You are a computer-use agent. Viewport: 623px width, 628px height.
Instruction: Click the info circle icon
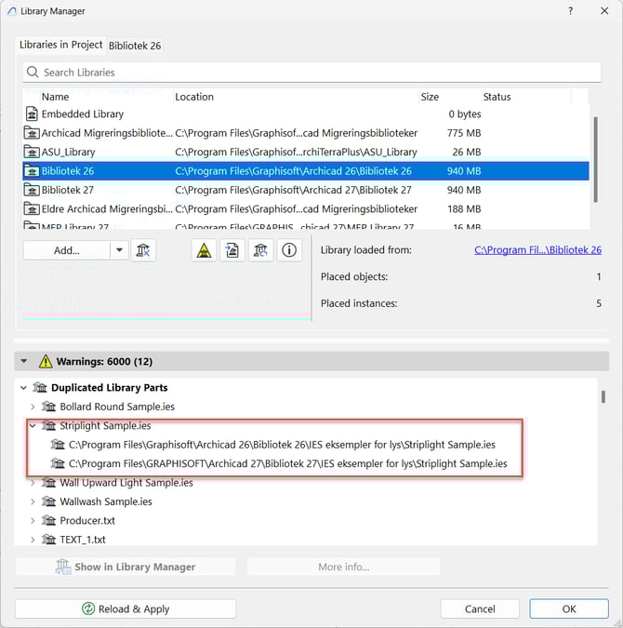point(289,249)
